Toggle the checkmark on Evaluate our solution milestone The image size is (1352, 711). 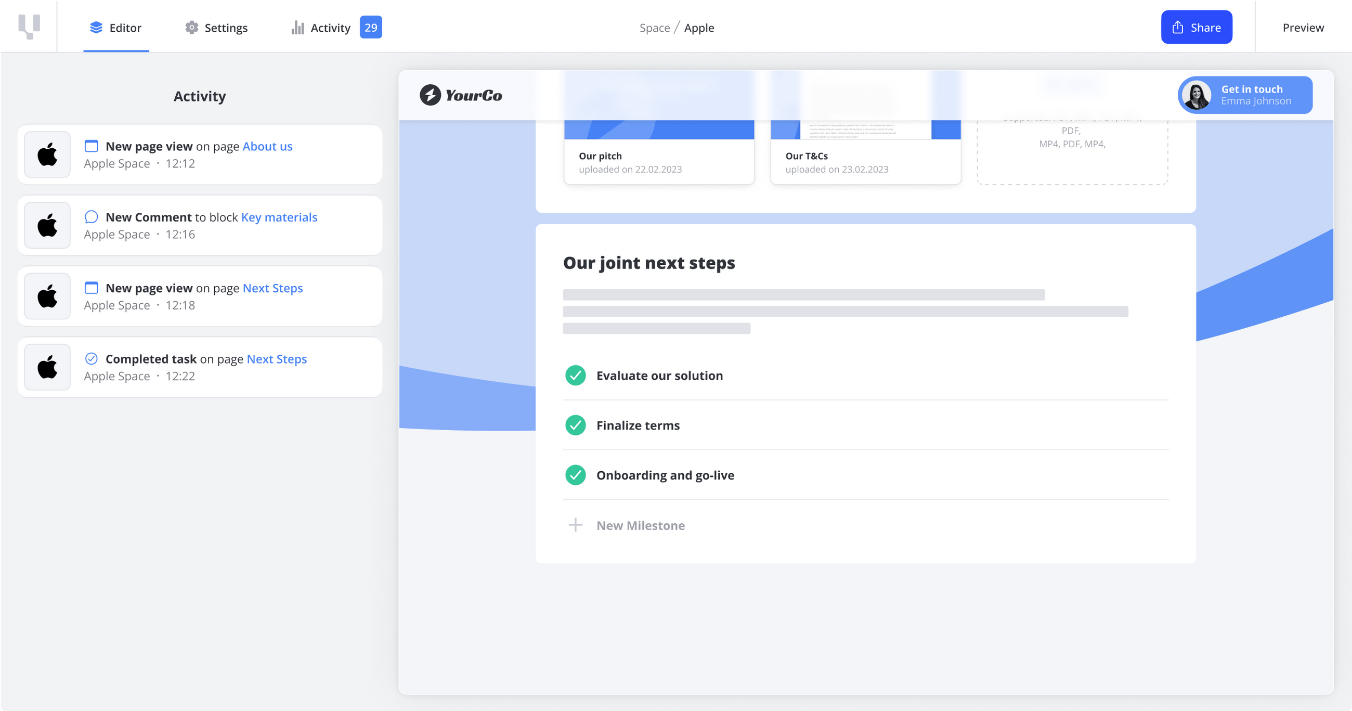click(576, 375)
